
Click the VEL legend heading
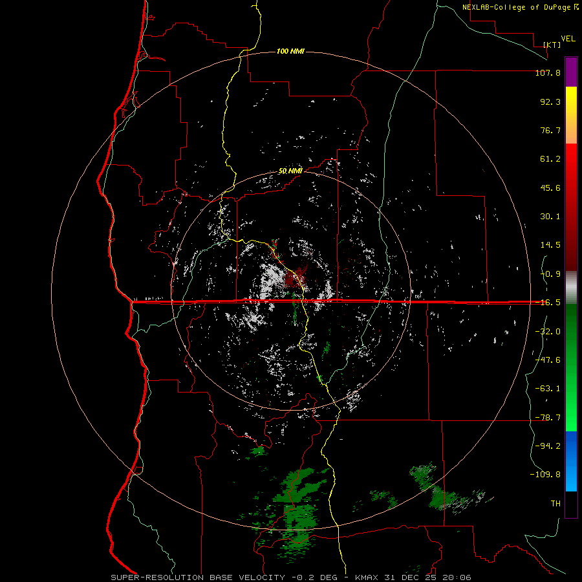click(568, 39)
